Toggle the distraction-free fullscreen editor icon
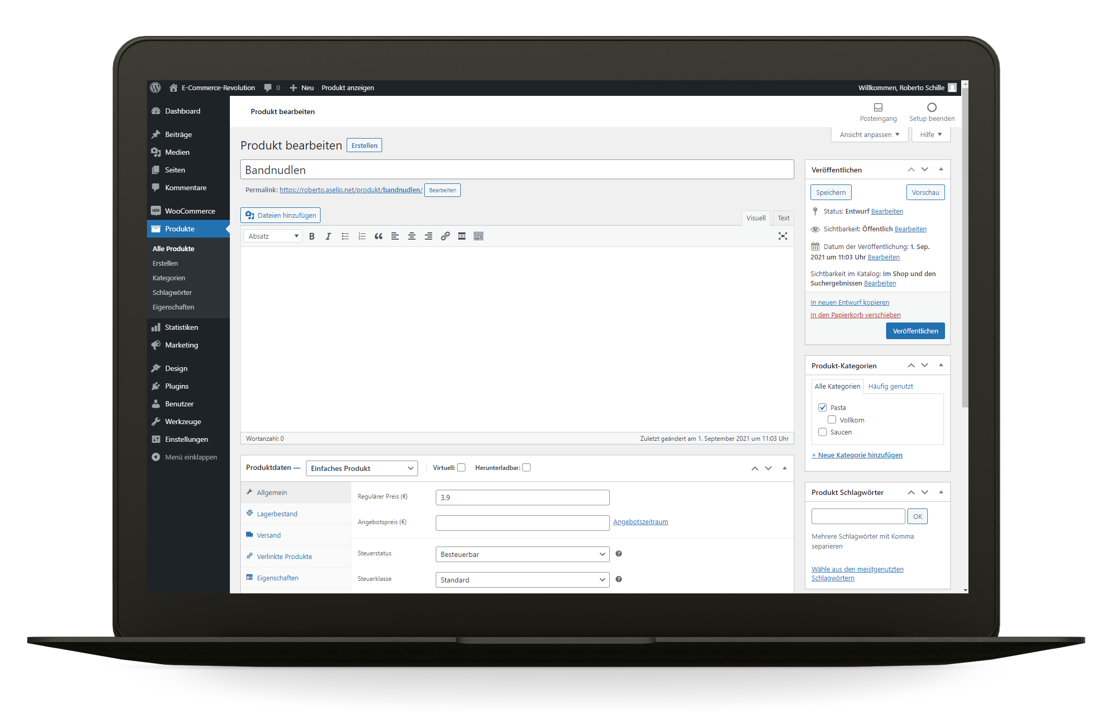The width and height of the screenshot is (1117, 720). click(782, 237)
